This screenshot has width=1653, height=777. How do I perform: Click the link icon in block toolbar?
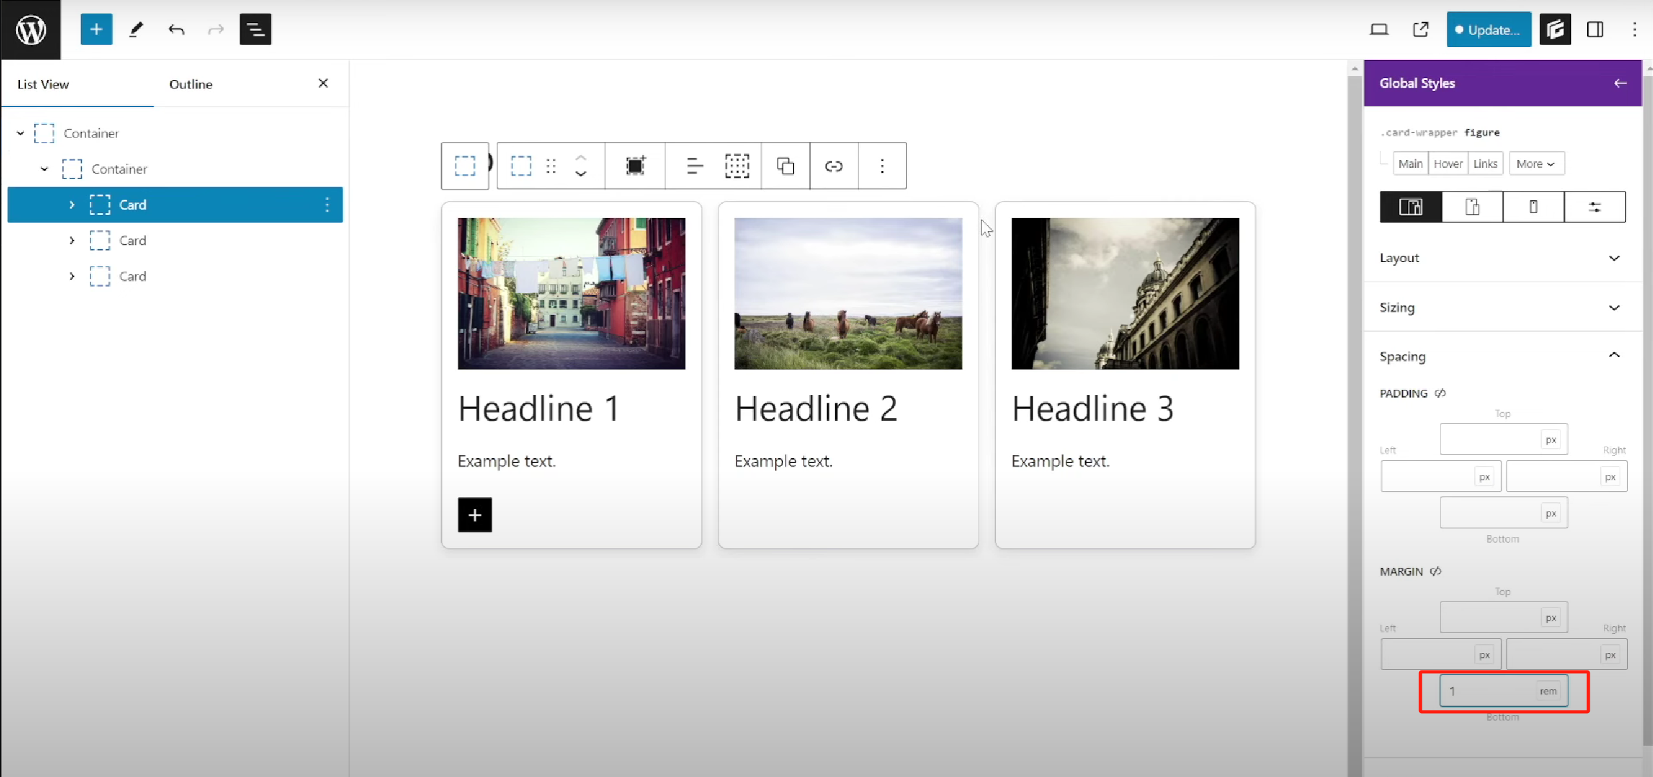click(833, 166)
